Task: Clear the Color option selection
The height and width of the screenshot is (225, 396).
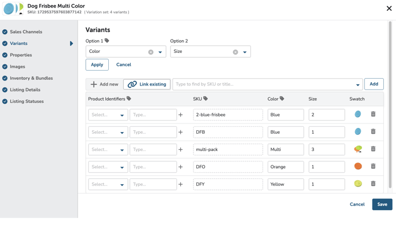Action: [x=151, y=52]
